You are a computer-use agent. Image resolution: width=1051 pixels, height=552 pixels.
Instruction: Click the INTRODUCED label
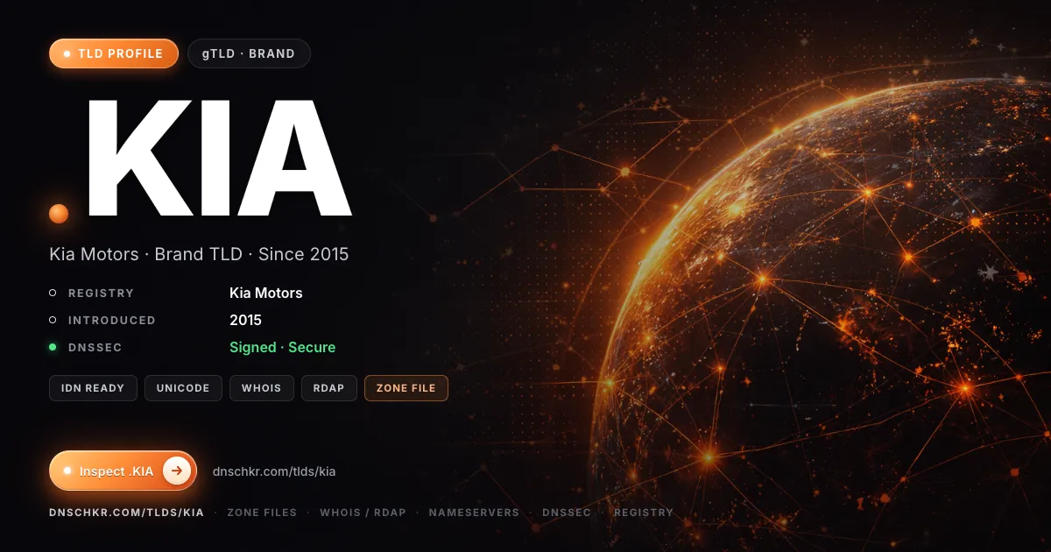pyautogui.click(x=112, y=320)
